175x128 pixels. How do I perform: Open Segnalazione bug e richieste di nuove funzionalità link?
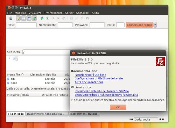[x=106, y=95]
